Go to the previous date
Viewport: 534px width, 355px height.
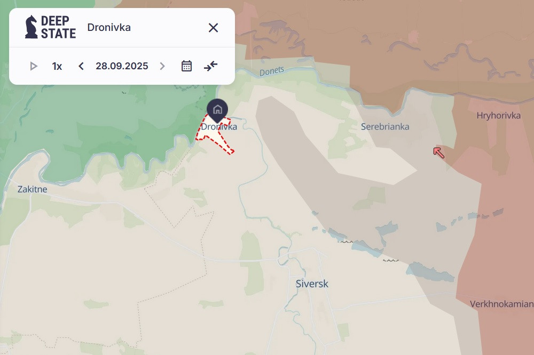81,66
